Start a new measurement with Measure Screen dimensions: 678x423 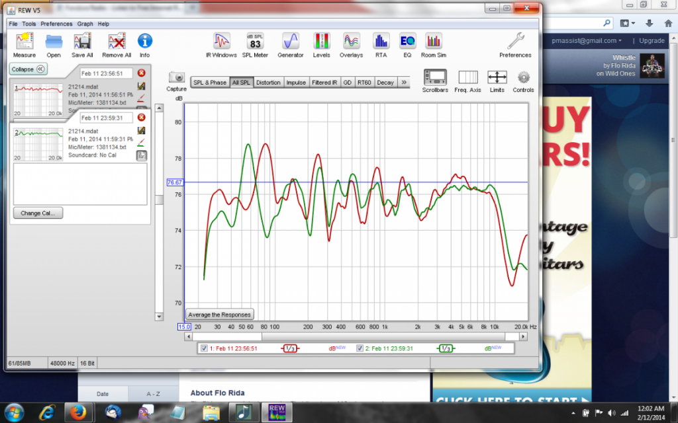[x=24, y=46]
